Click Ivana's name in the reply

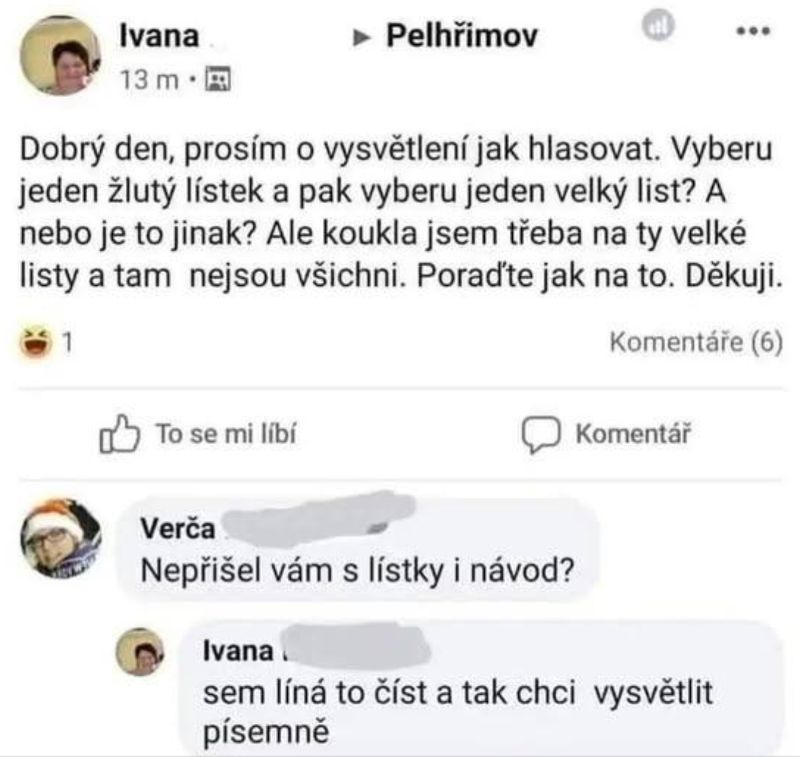[238, 651]
